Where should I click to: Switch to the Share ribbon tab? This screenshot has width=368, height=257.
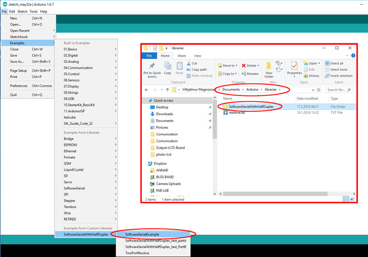coord(182,56)
